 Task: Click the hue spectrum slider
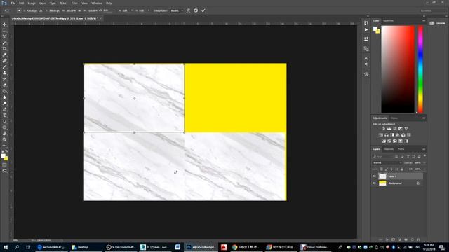click(x=420, y=69)
